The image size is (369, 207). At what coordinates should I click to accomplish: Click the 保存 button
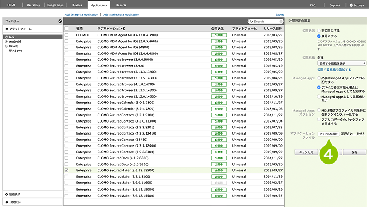[x=354, y=152]
